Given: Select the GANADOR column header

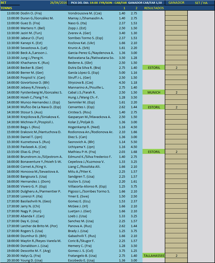Looking at the screenshot, I should pos(176,3).
